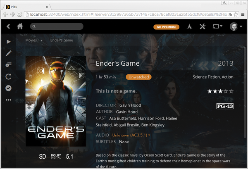Click the Subtitles None value
The image size is (248, 169).
pos(124,142)
